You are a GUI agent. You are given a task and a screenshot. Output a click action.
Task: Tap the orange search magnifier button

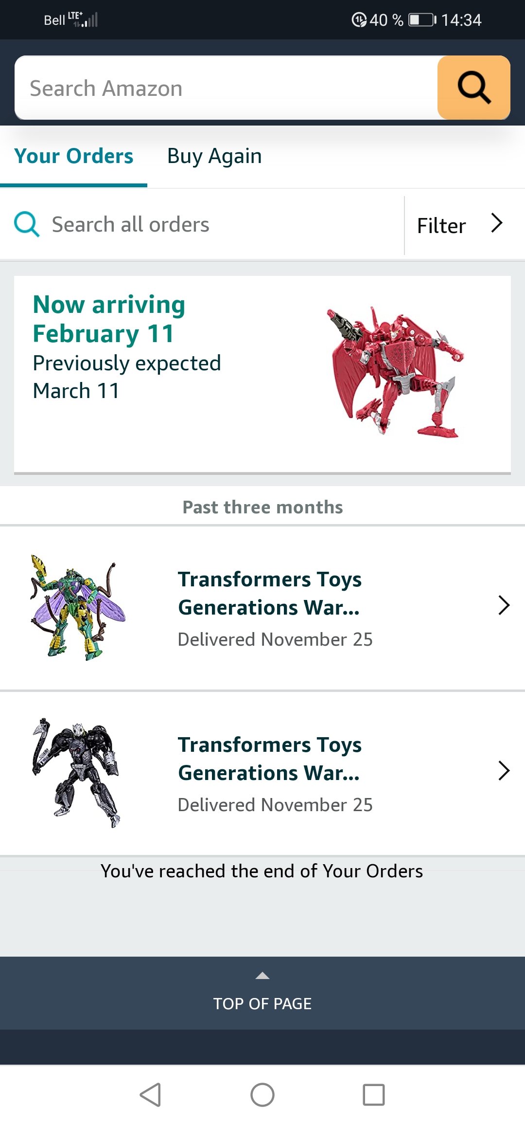coord(473,88)
